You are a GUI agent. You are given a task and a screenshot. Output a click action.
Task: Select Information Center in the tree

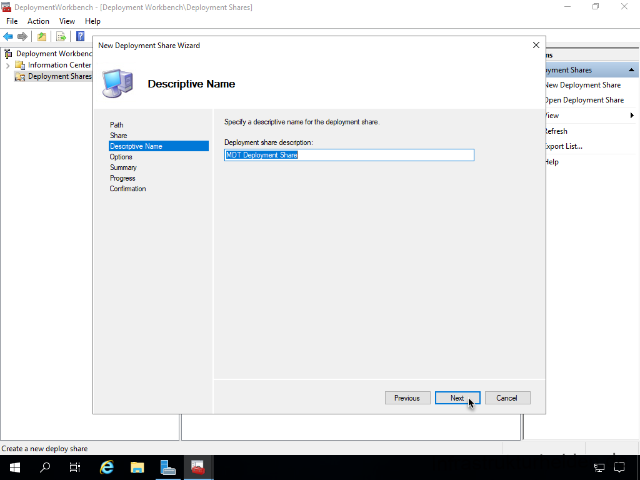(x=59, y=65)
